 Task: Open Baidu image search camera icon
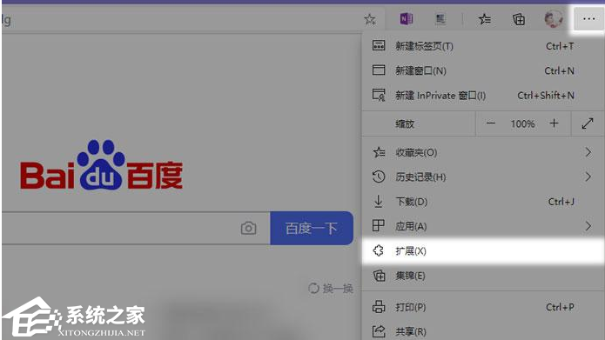248,228
